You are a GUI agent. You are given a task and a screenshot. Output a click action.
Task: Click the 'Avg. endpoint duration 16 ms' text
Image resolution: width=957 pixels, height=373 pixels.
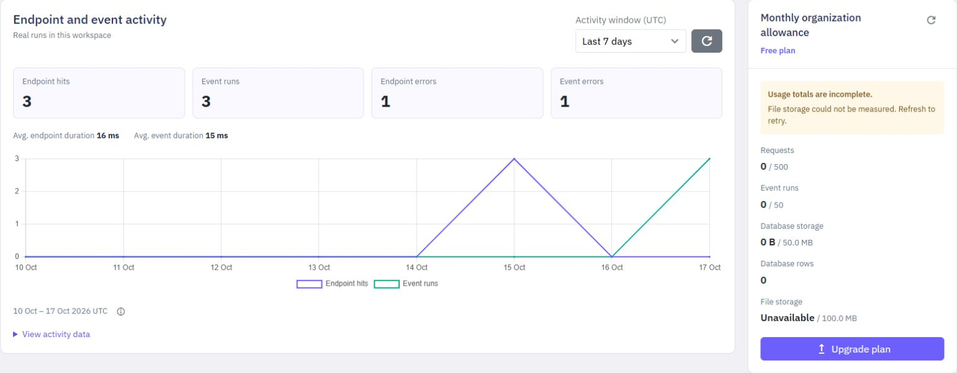pyautogui.click(x=66, y=135)
